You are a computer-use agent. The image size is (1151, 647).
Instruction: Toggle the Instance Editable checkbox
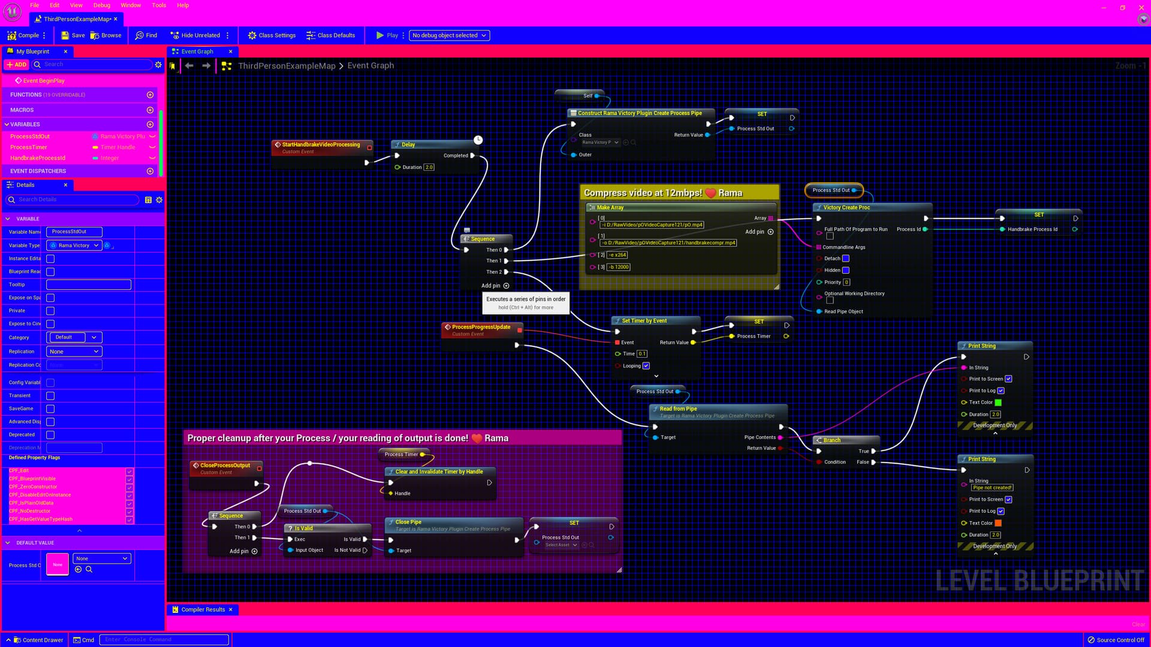(50, 259)
